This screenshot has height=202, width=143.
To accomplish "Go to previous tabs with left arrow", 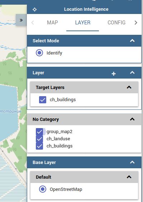I will pyautogui.click(x=33, y=23).
